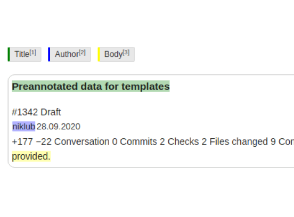
Task: Select the green highlighted 'Preannotated data for templates' region
Action: [x=91, y=86]
